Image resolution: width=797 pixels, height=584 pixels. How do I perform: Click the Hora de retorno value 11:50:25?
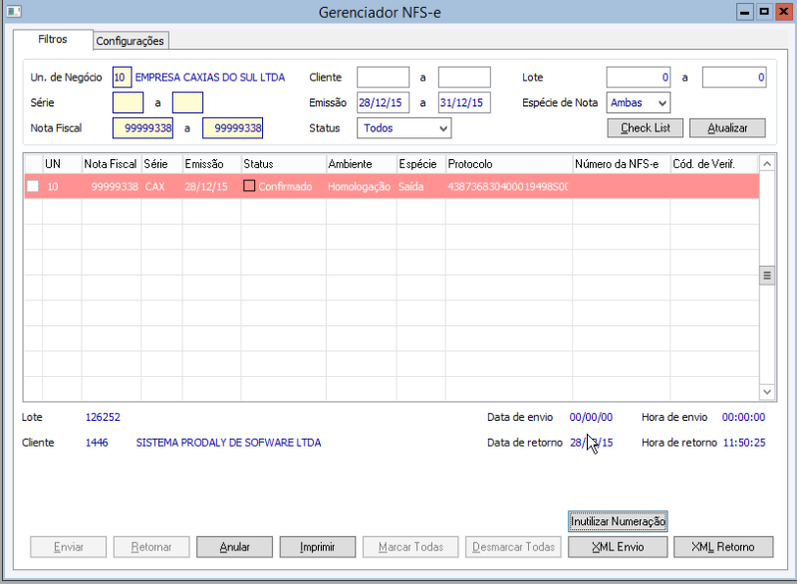tap(744, 443)
